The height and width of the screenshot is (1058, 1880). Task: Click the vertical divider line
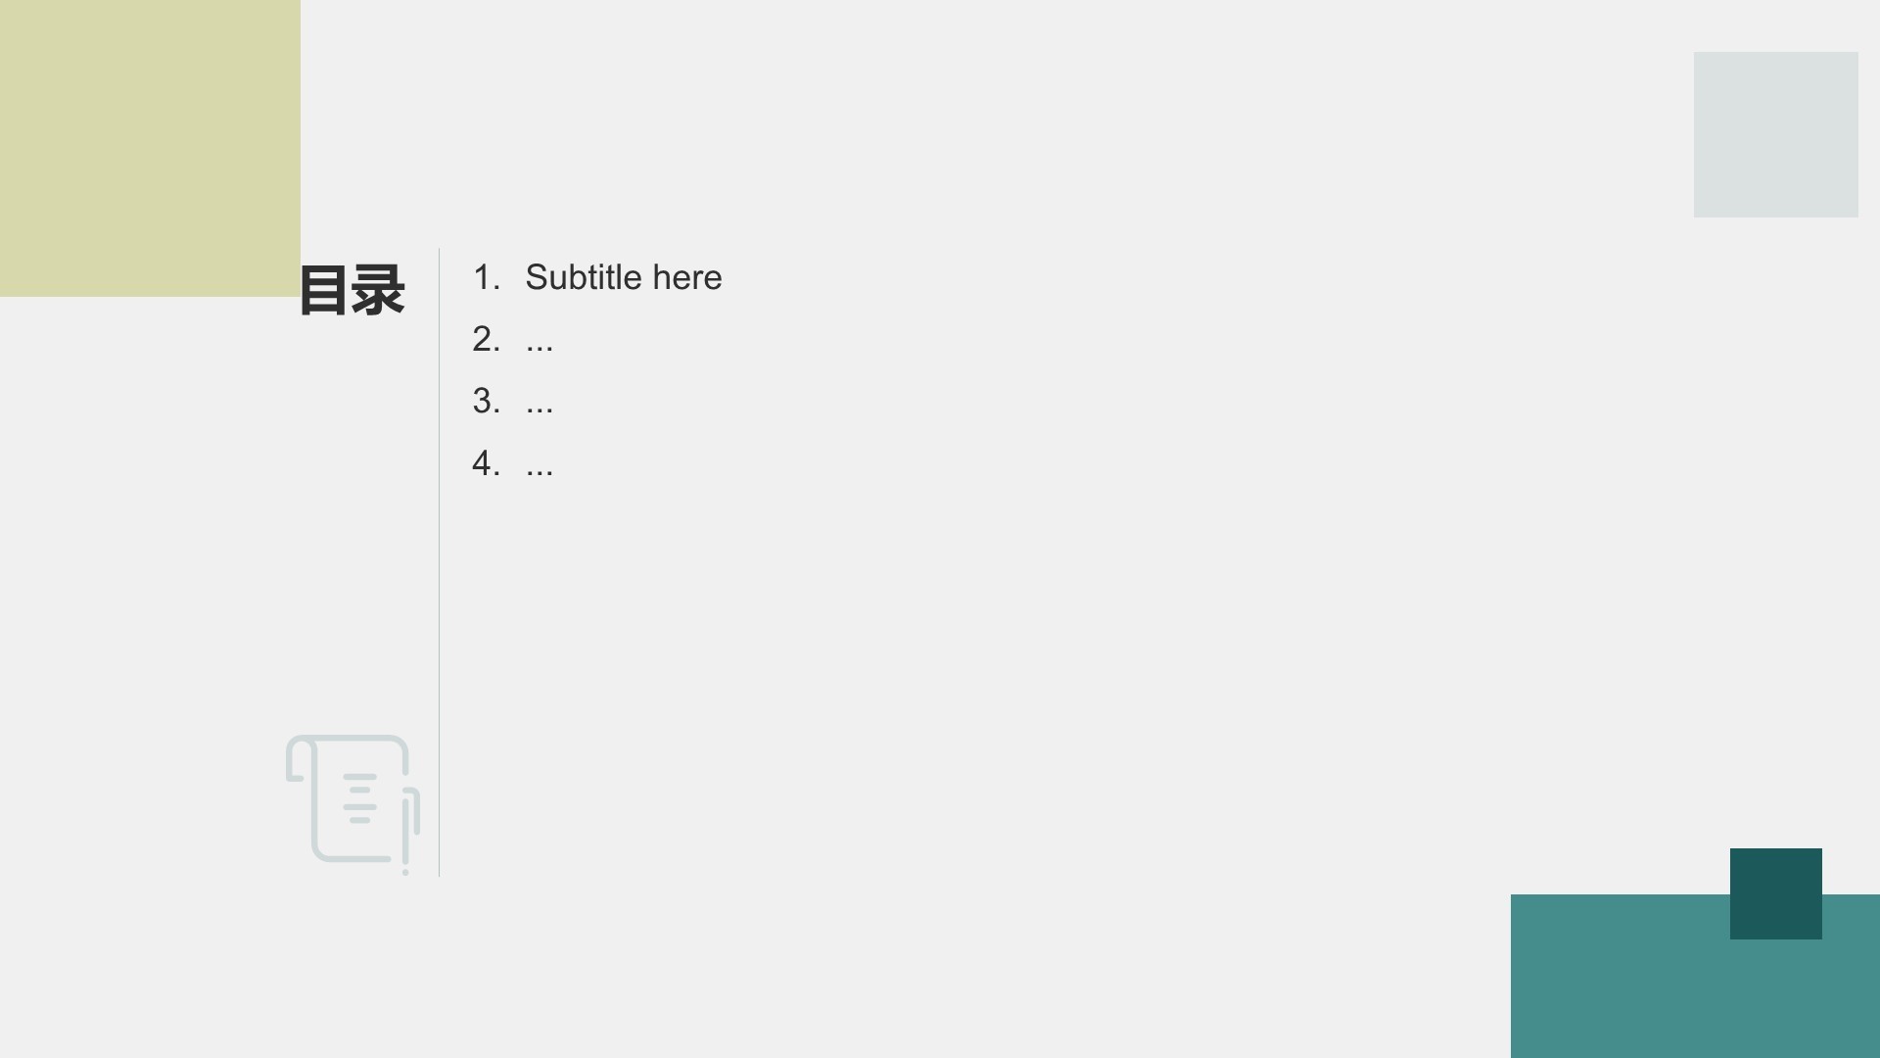click(x=439, y=562)
